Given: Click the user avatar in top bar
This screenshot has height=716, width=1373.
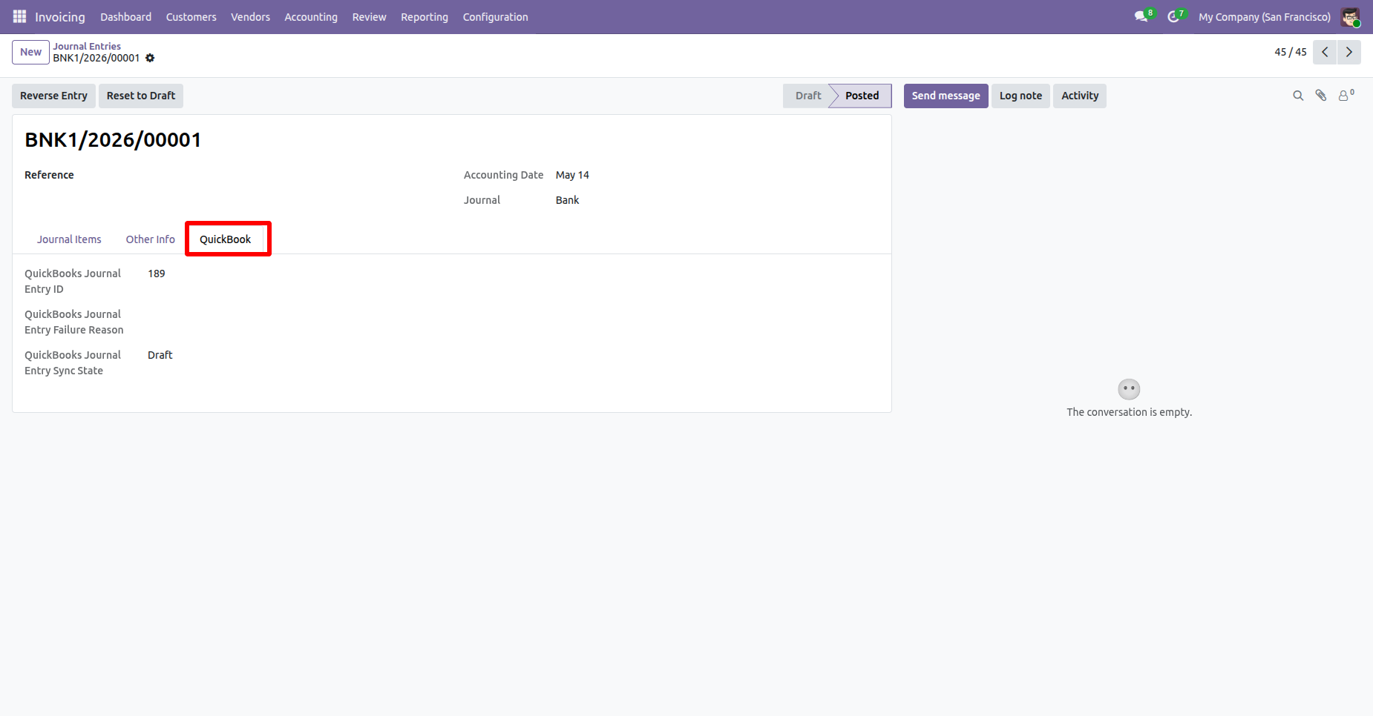Looking at the screenshot, I should [x=1350, y=16].
